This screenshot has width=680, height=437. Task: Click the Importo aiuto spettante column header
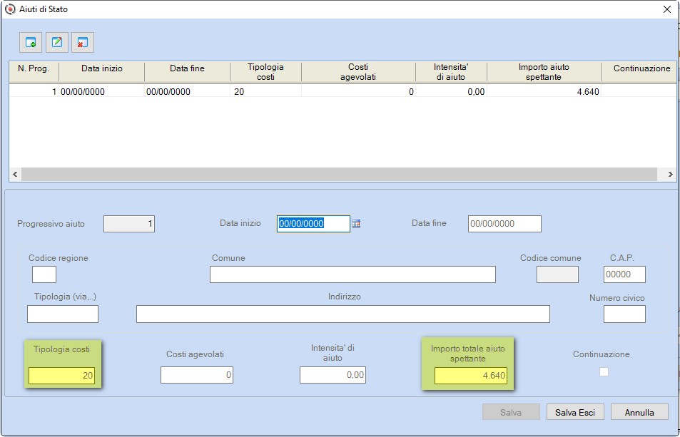(x=544, y=72)
